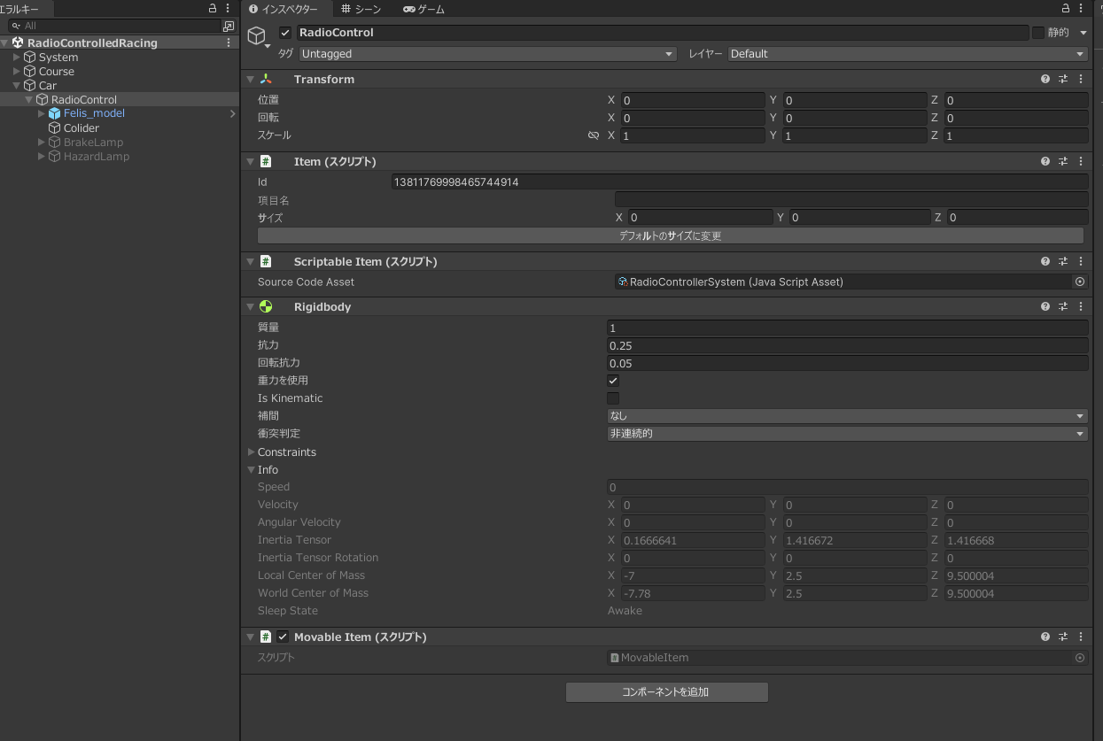Click the 抗力 drag input field
1103x741 pixels.
click(847, 345)
